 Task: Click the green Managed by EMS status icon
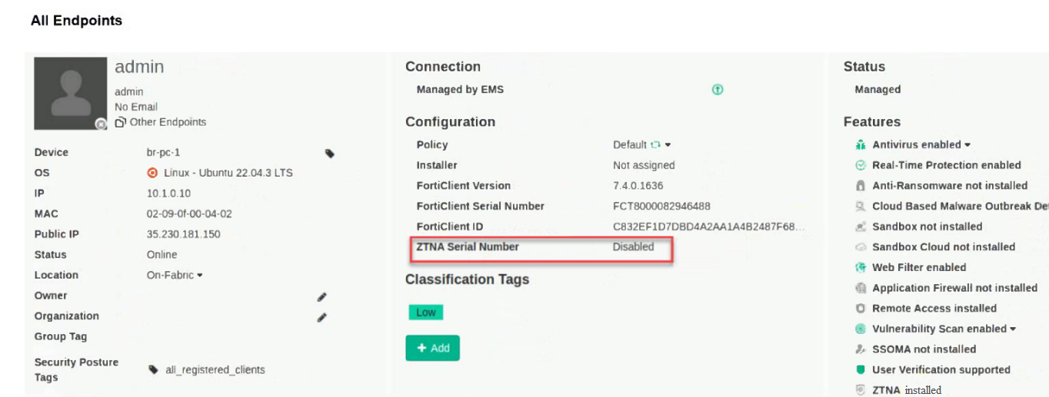tap(718, 90)
